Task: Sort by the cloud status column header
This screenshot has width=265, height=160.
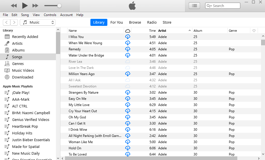Action: pyautogui.click(x=127, y=31)
